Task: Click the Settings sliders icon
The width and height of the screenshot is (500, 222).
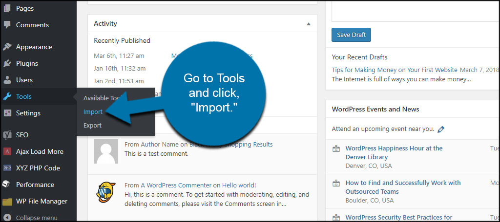Action: [x=7, y=113]
